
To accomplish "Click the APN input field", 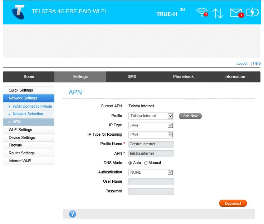I will 151,154.
